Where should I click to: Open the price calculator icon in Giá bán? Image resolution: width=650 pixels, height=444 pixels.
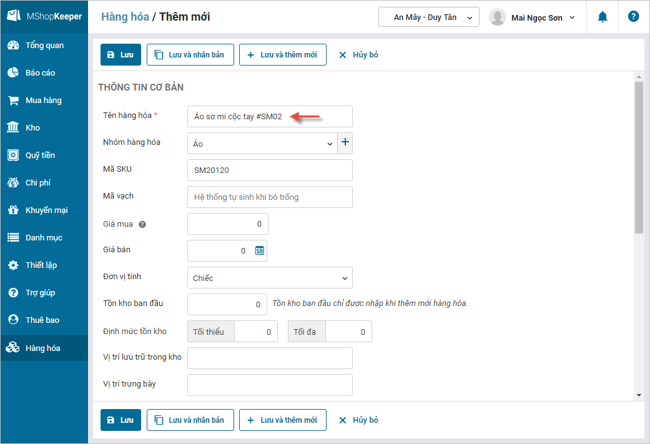pyautogui.click(x=260, y=250)
